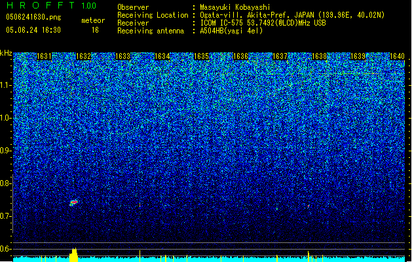This screenshot has height=262, width=412.
Task: Click the timestamp 05.06.24 16:30
Action: pos(33,30)
